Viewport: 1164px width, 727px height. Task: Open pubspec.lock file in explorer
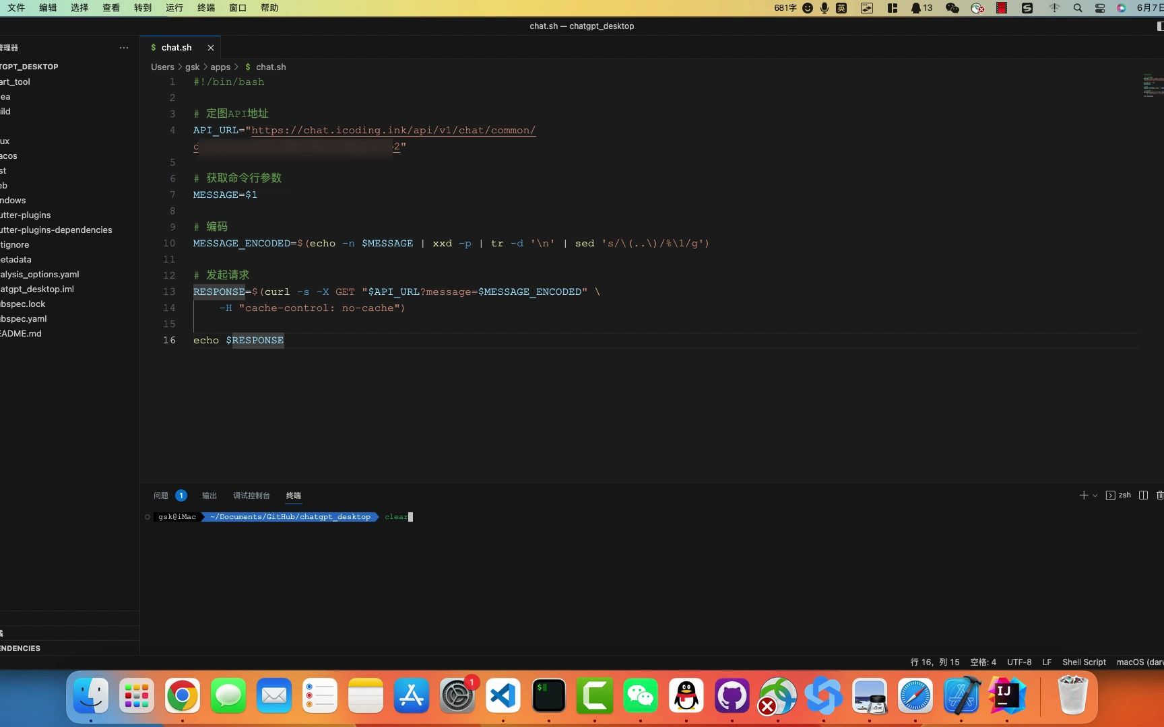pos(23,304)
